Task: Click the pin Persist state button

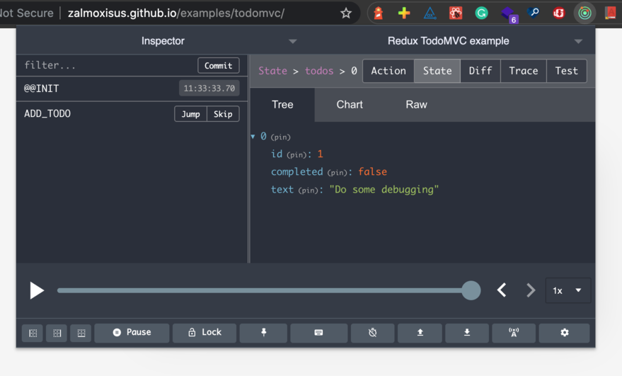Action: tap(263, 333)
